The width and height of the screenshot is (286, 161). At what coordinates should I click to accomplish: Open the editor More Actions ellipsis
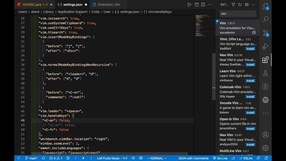click(x=210, y=4)
